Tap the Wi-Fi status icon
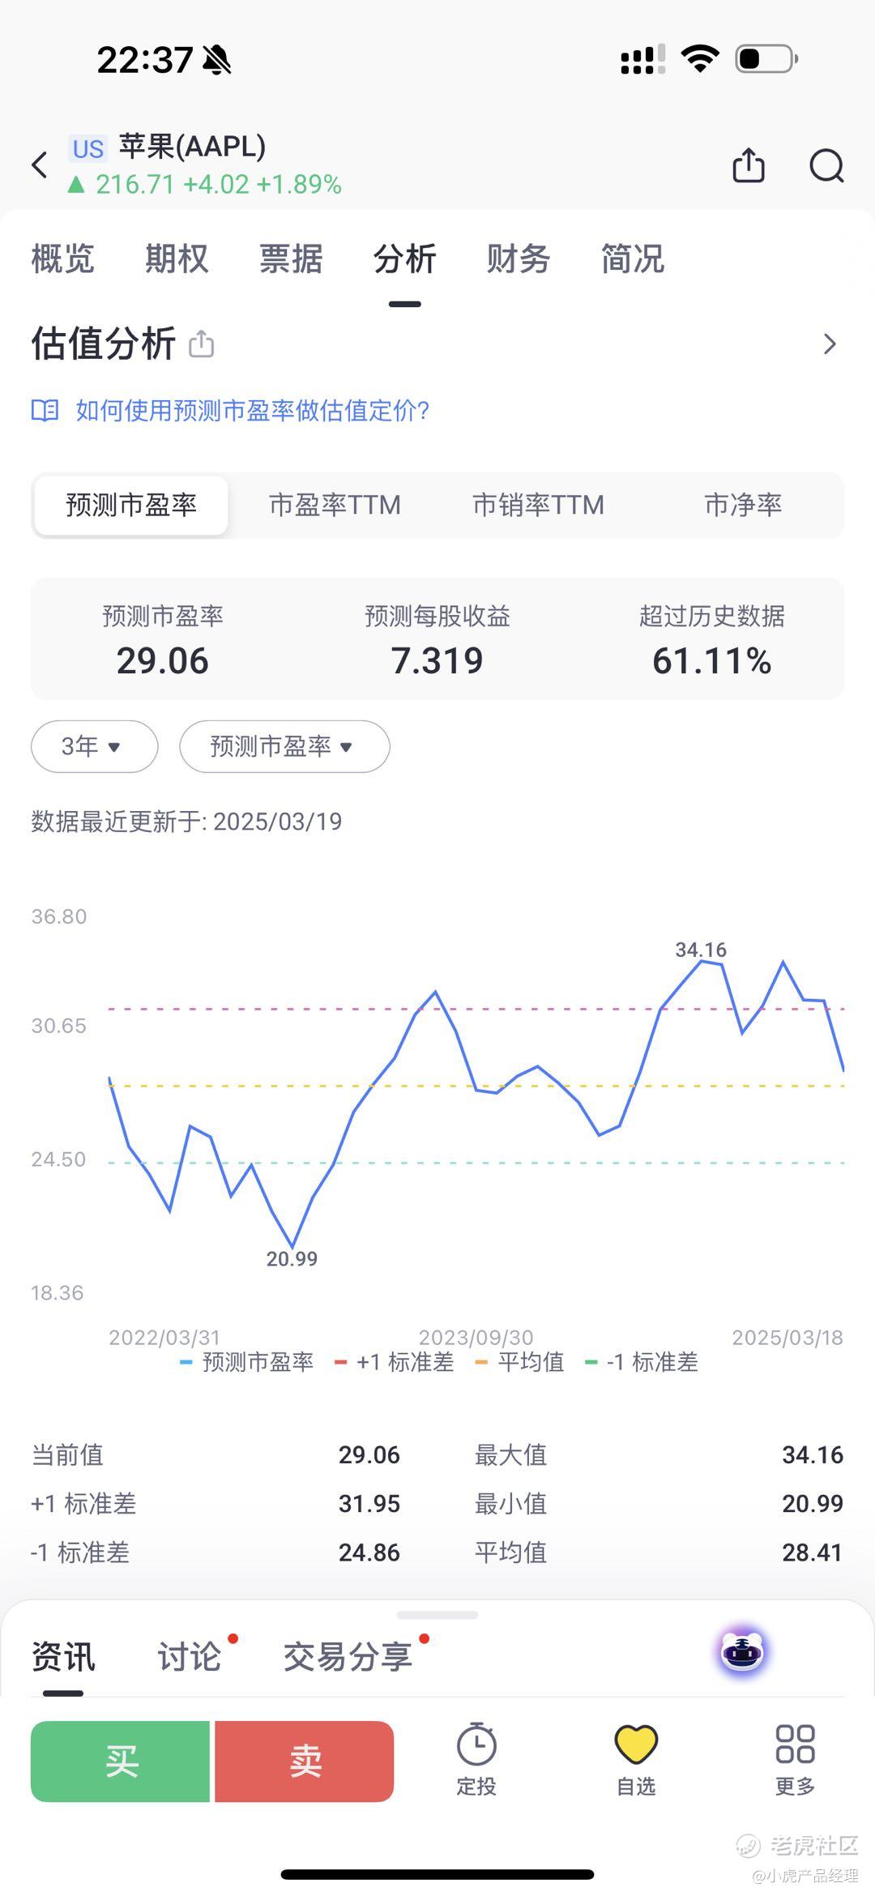This screenshot has height=1896, width=875. pyautogui.click(x=700, y=59)
